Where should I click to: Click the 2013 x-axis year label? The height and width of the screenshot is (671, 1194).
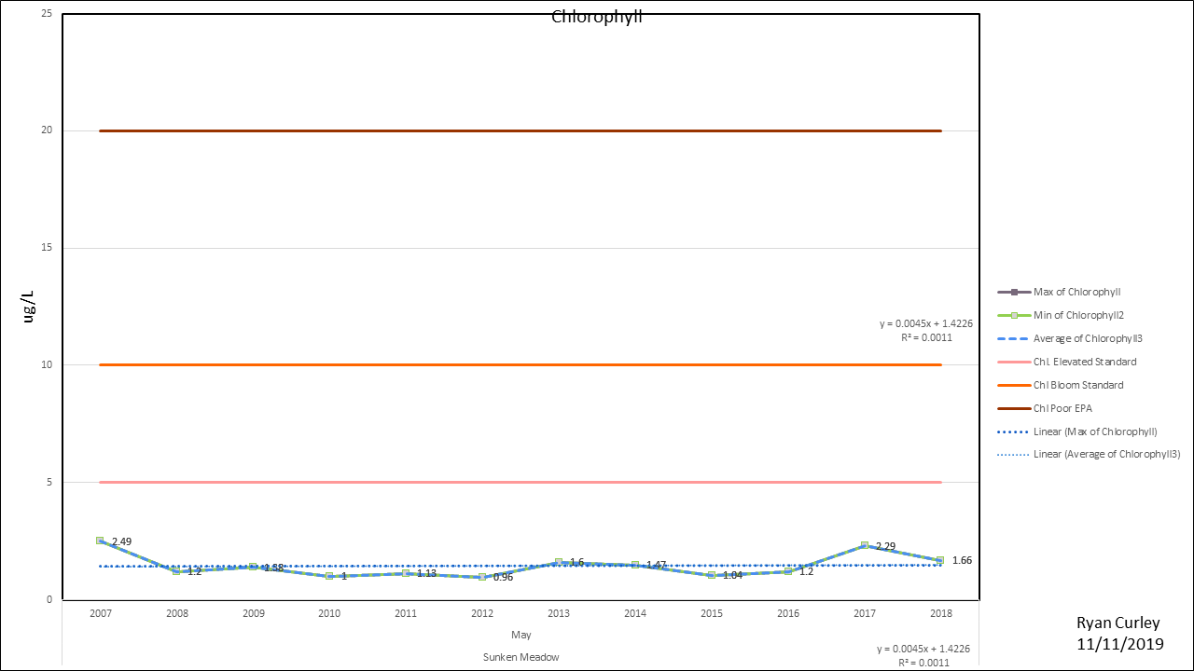pyautogui.click(x=559, y=613)
